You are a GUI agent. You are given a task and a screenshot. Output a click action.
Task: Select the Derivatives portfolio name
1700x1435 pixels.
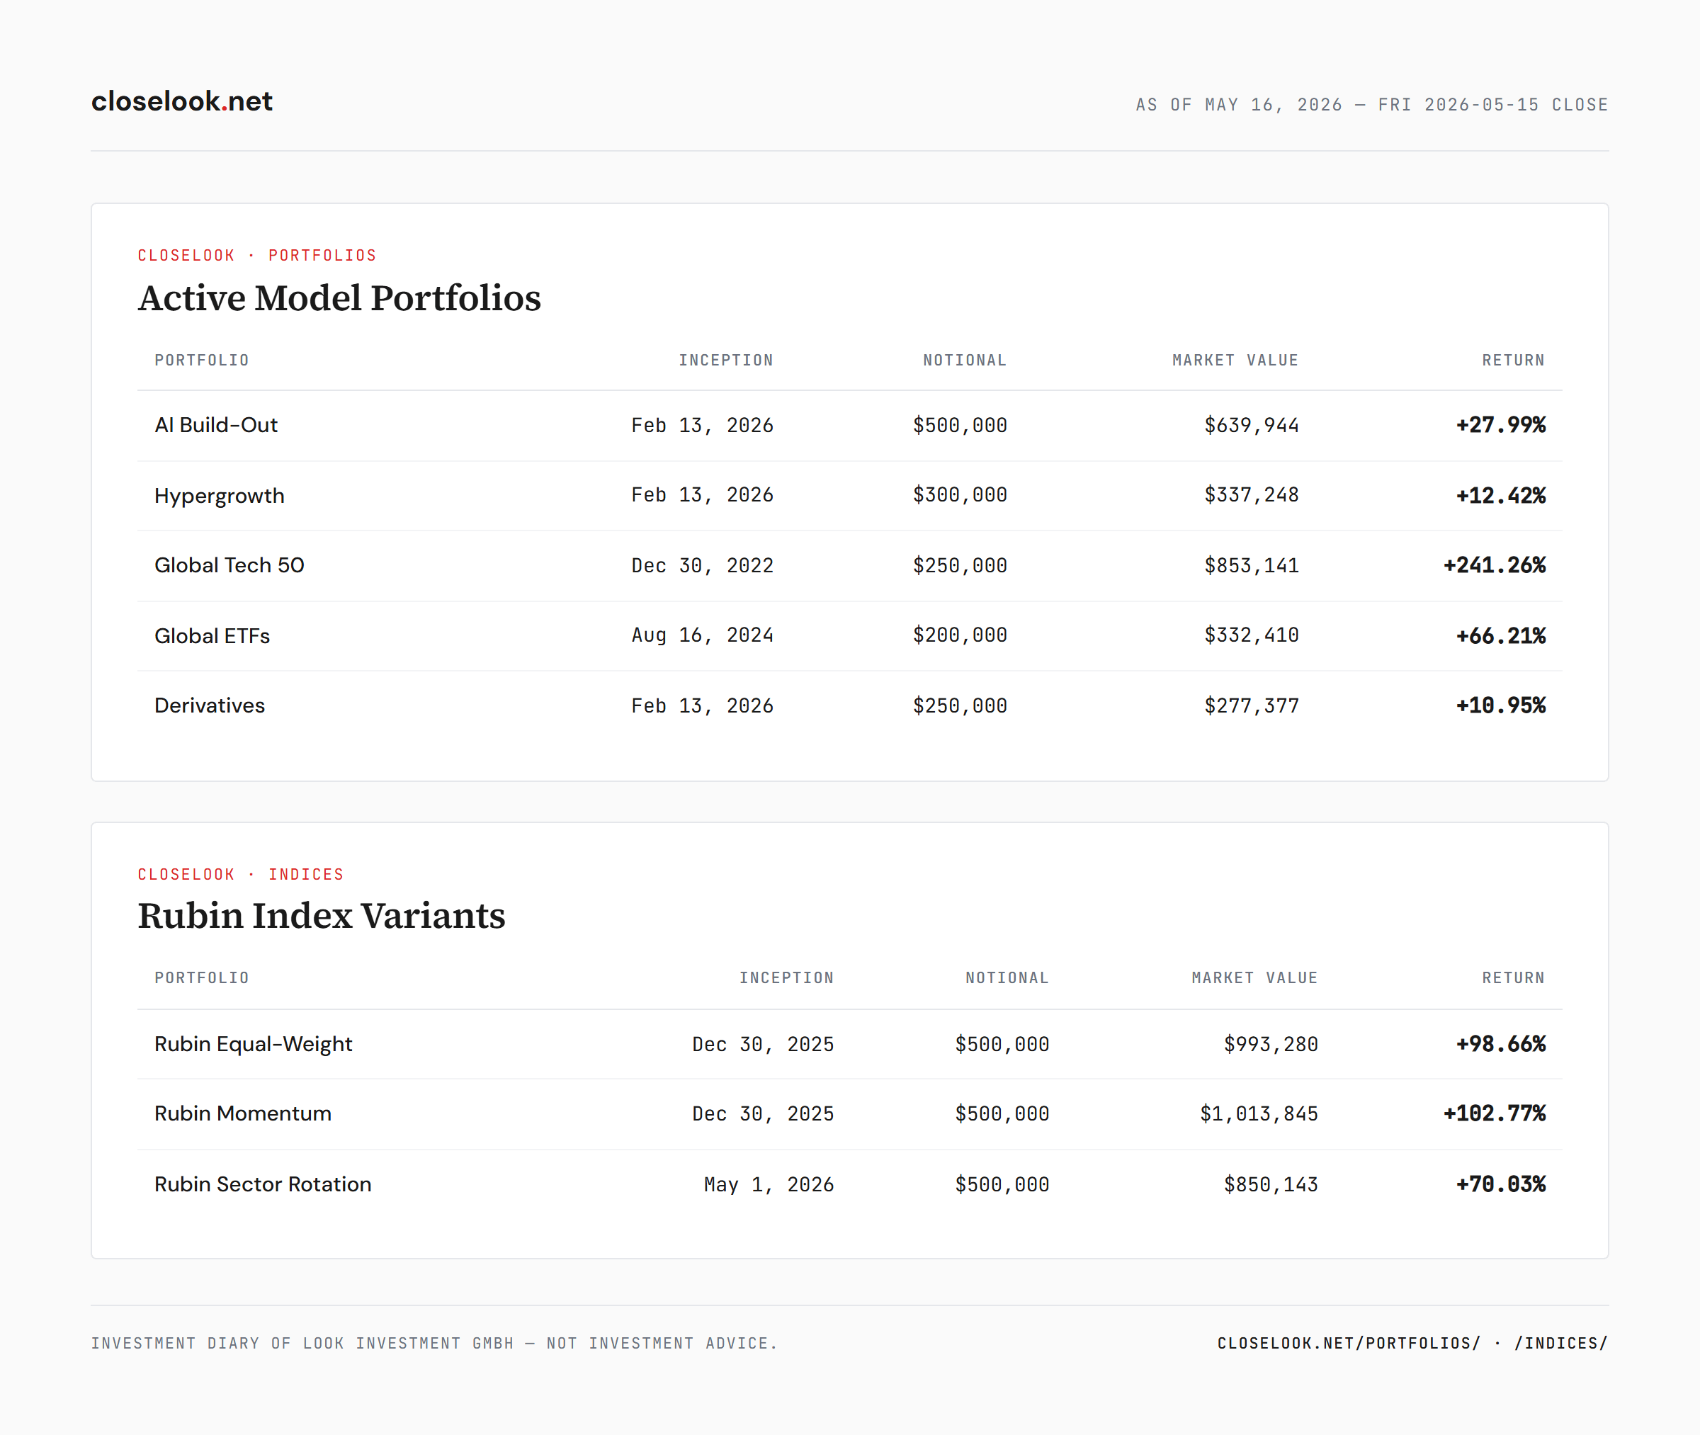point(210,705)
